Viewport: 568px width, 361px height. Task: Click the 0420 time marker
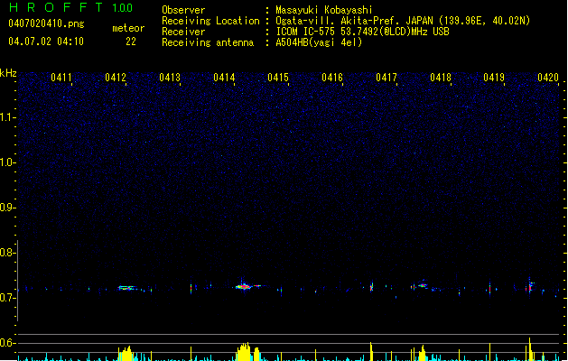548,78
